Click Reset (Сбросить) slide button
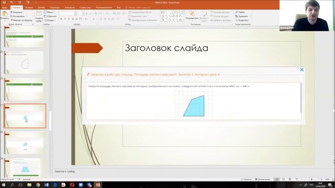The height and width of the screenshot is (188, 335). [x=50, y=16]
